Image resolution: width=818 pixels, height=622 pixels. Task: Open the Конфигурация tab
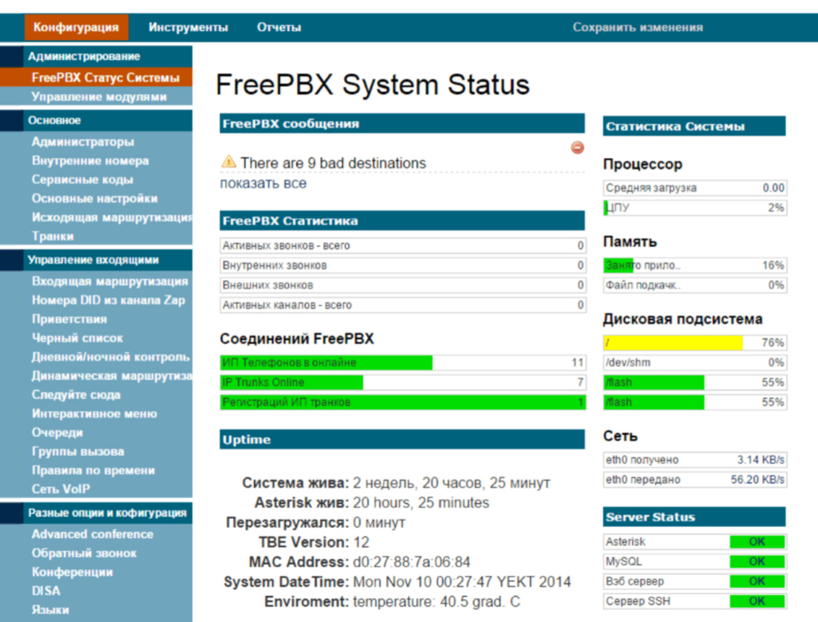76,27
